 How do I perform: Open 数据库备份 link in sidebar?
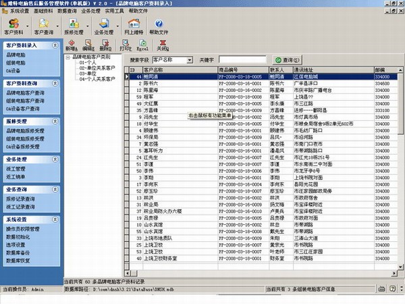pyautogui.click(x=18, y=251)
